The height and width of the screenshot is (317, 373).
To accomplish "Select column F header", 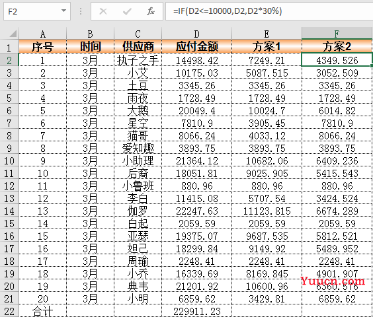I will [x=337, y=34].
